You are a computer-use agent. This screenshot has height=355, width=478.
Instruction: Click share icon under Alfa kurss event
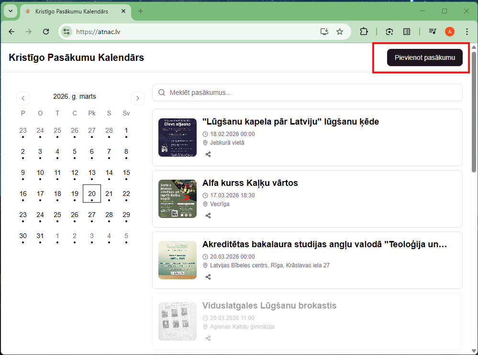coord(208,216)
